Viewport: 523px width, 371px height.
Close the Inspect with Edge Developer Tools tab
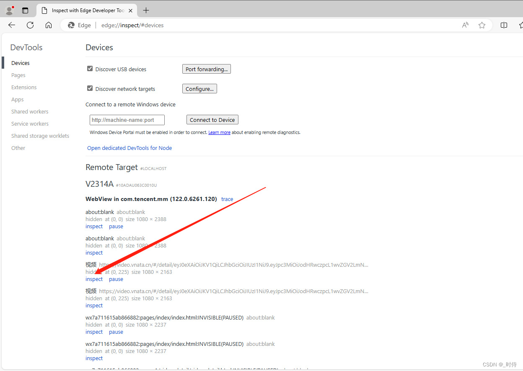point(131,10)
